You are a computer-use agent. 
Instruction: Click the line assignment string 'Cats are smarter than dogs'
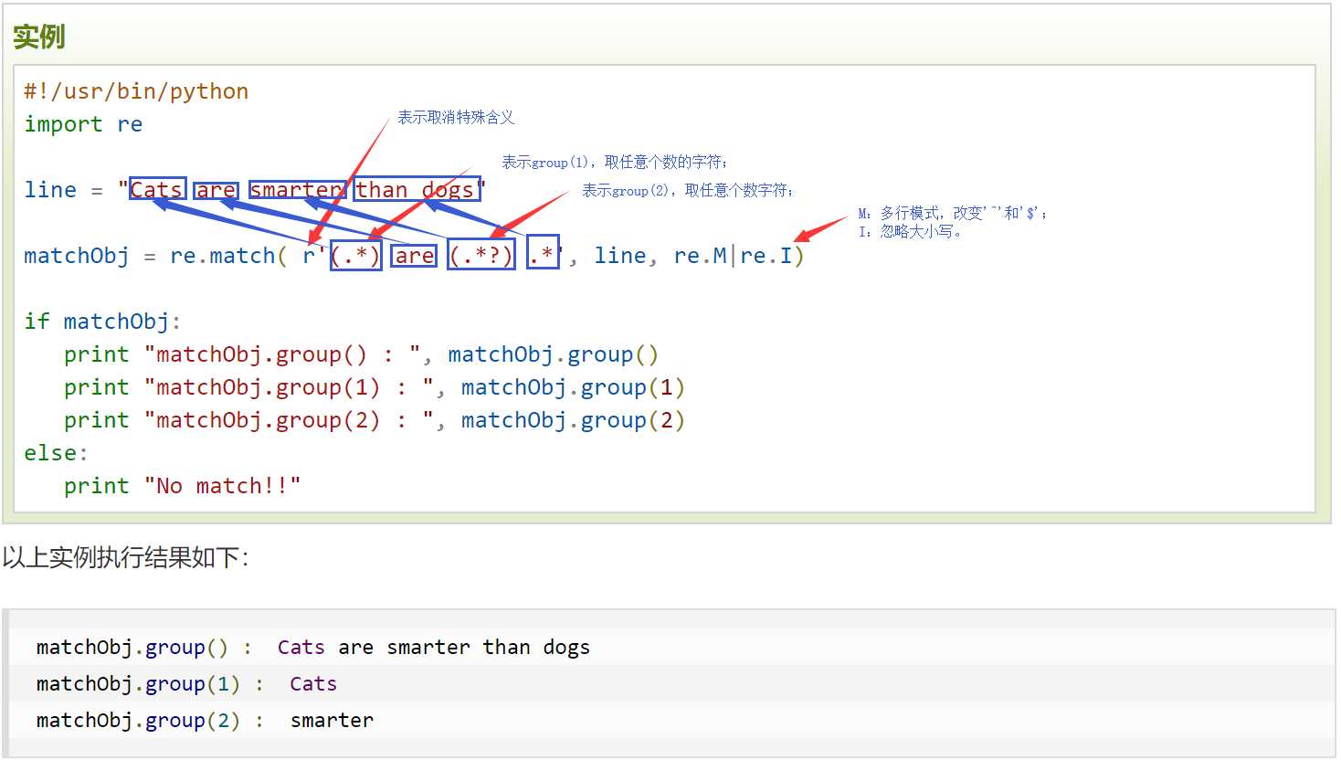301,190
